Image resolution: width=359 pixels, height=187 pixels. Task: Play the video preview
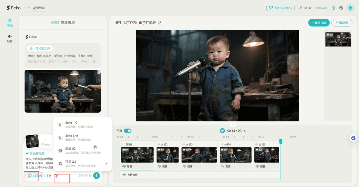point(222,131)
